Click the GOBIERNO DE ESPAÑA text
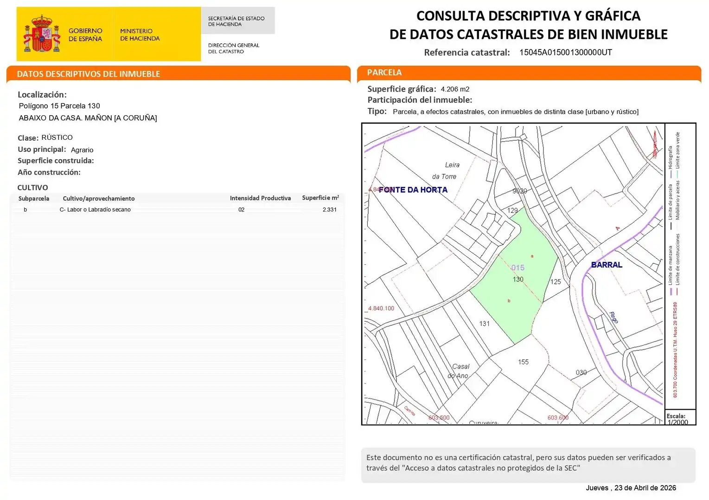This screenshot has height=500, width=709. (85, 35)
